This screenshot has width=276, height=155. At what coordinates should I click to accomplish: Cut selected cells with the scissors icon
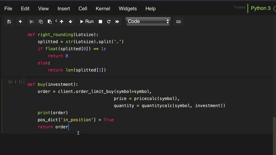point(31,22)
